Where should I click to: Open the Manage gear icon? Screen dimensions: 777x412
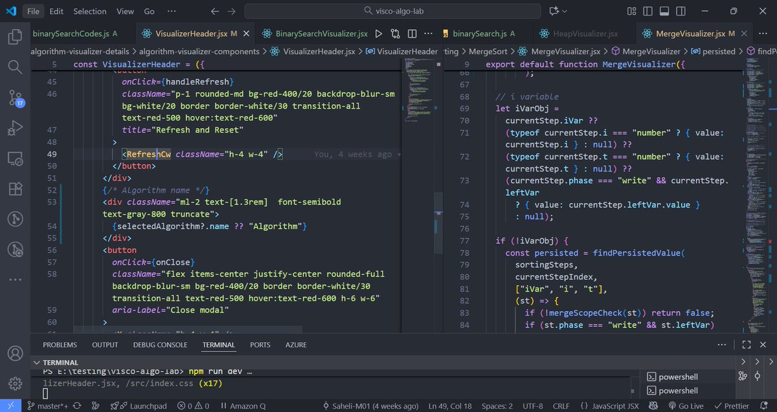click(15, 384)
